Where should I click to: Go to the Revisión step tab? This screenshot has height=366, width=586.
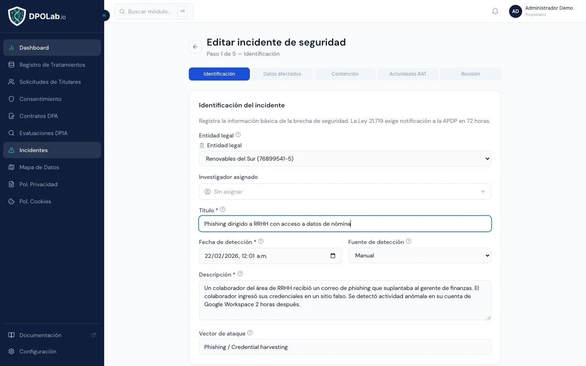point(471,74)
